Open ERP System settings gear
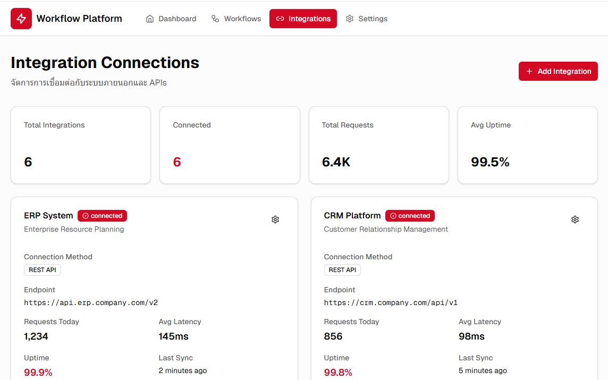608x380 pixels. click(275, 219)
